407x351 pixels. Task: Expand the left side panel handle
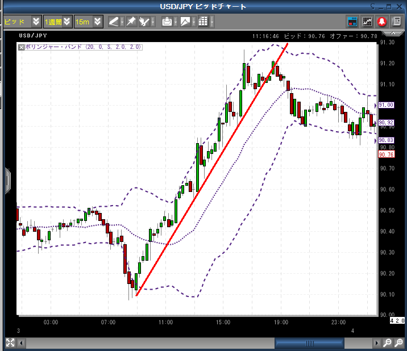[x=7, y=180]
